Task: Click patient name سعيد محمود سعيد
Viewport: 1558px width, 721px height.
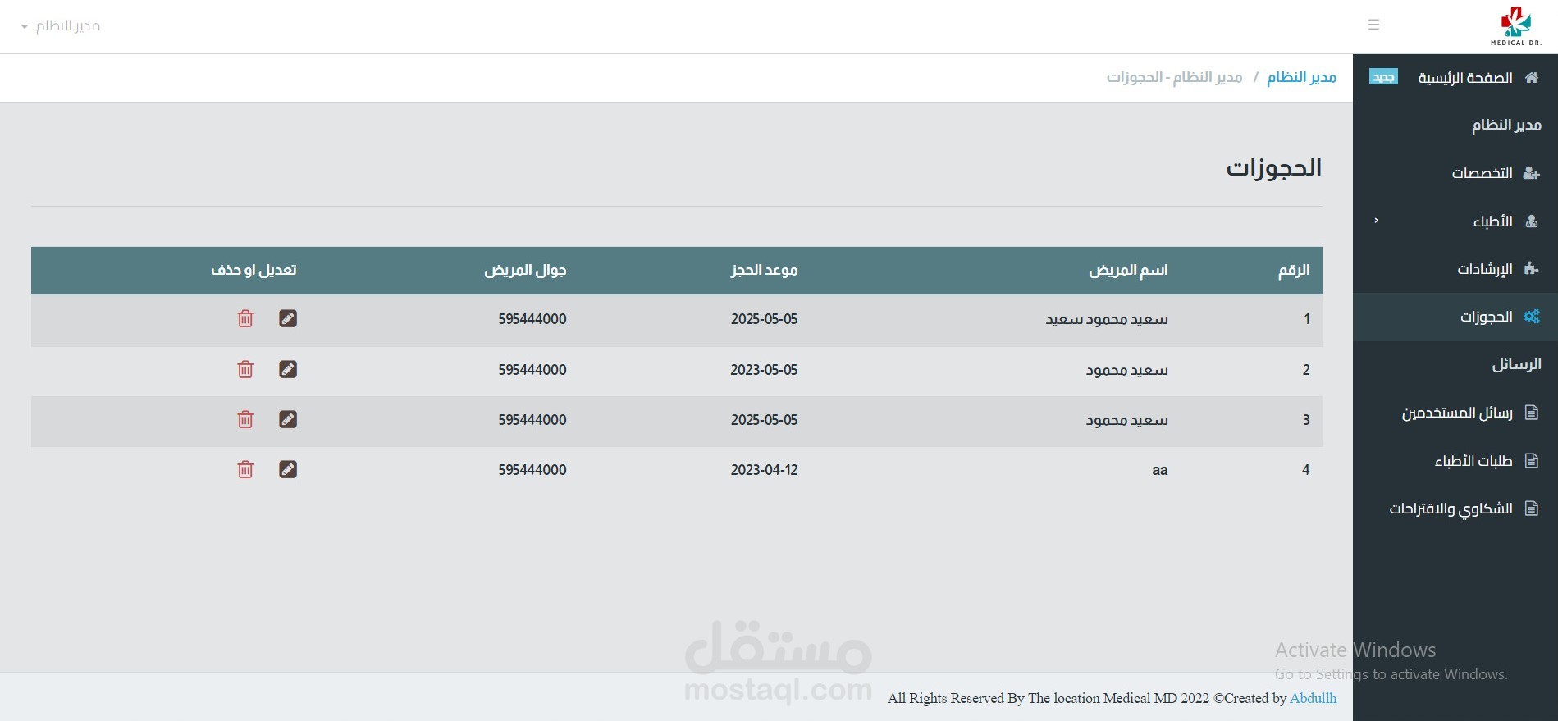Action: [x=1107, y=319]
